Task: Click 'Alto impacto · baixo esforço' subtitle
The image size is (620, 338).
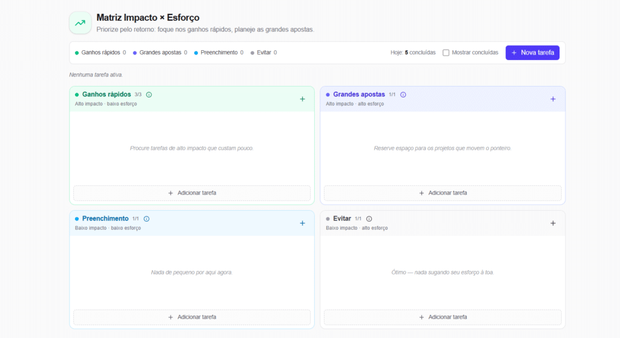Action: (106, 104)
